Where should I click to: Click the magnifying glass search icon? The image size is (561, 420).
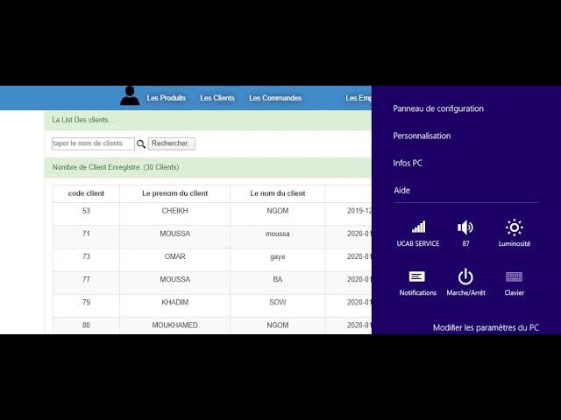tap(141, 143)
